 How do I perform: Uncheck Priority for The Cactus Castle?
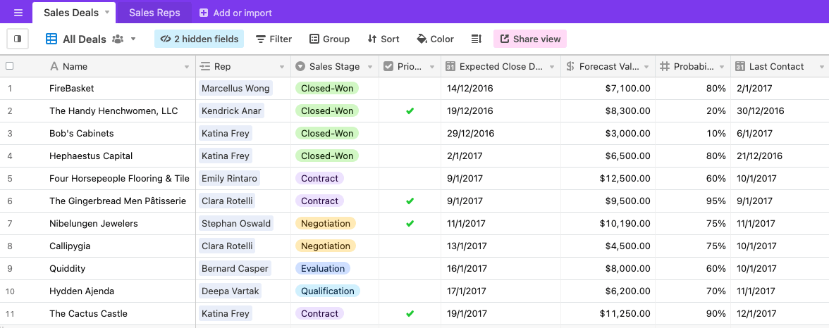pyautogui.click(x=410, y=314)
